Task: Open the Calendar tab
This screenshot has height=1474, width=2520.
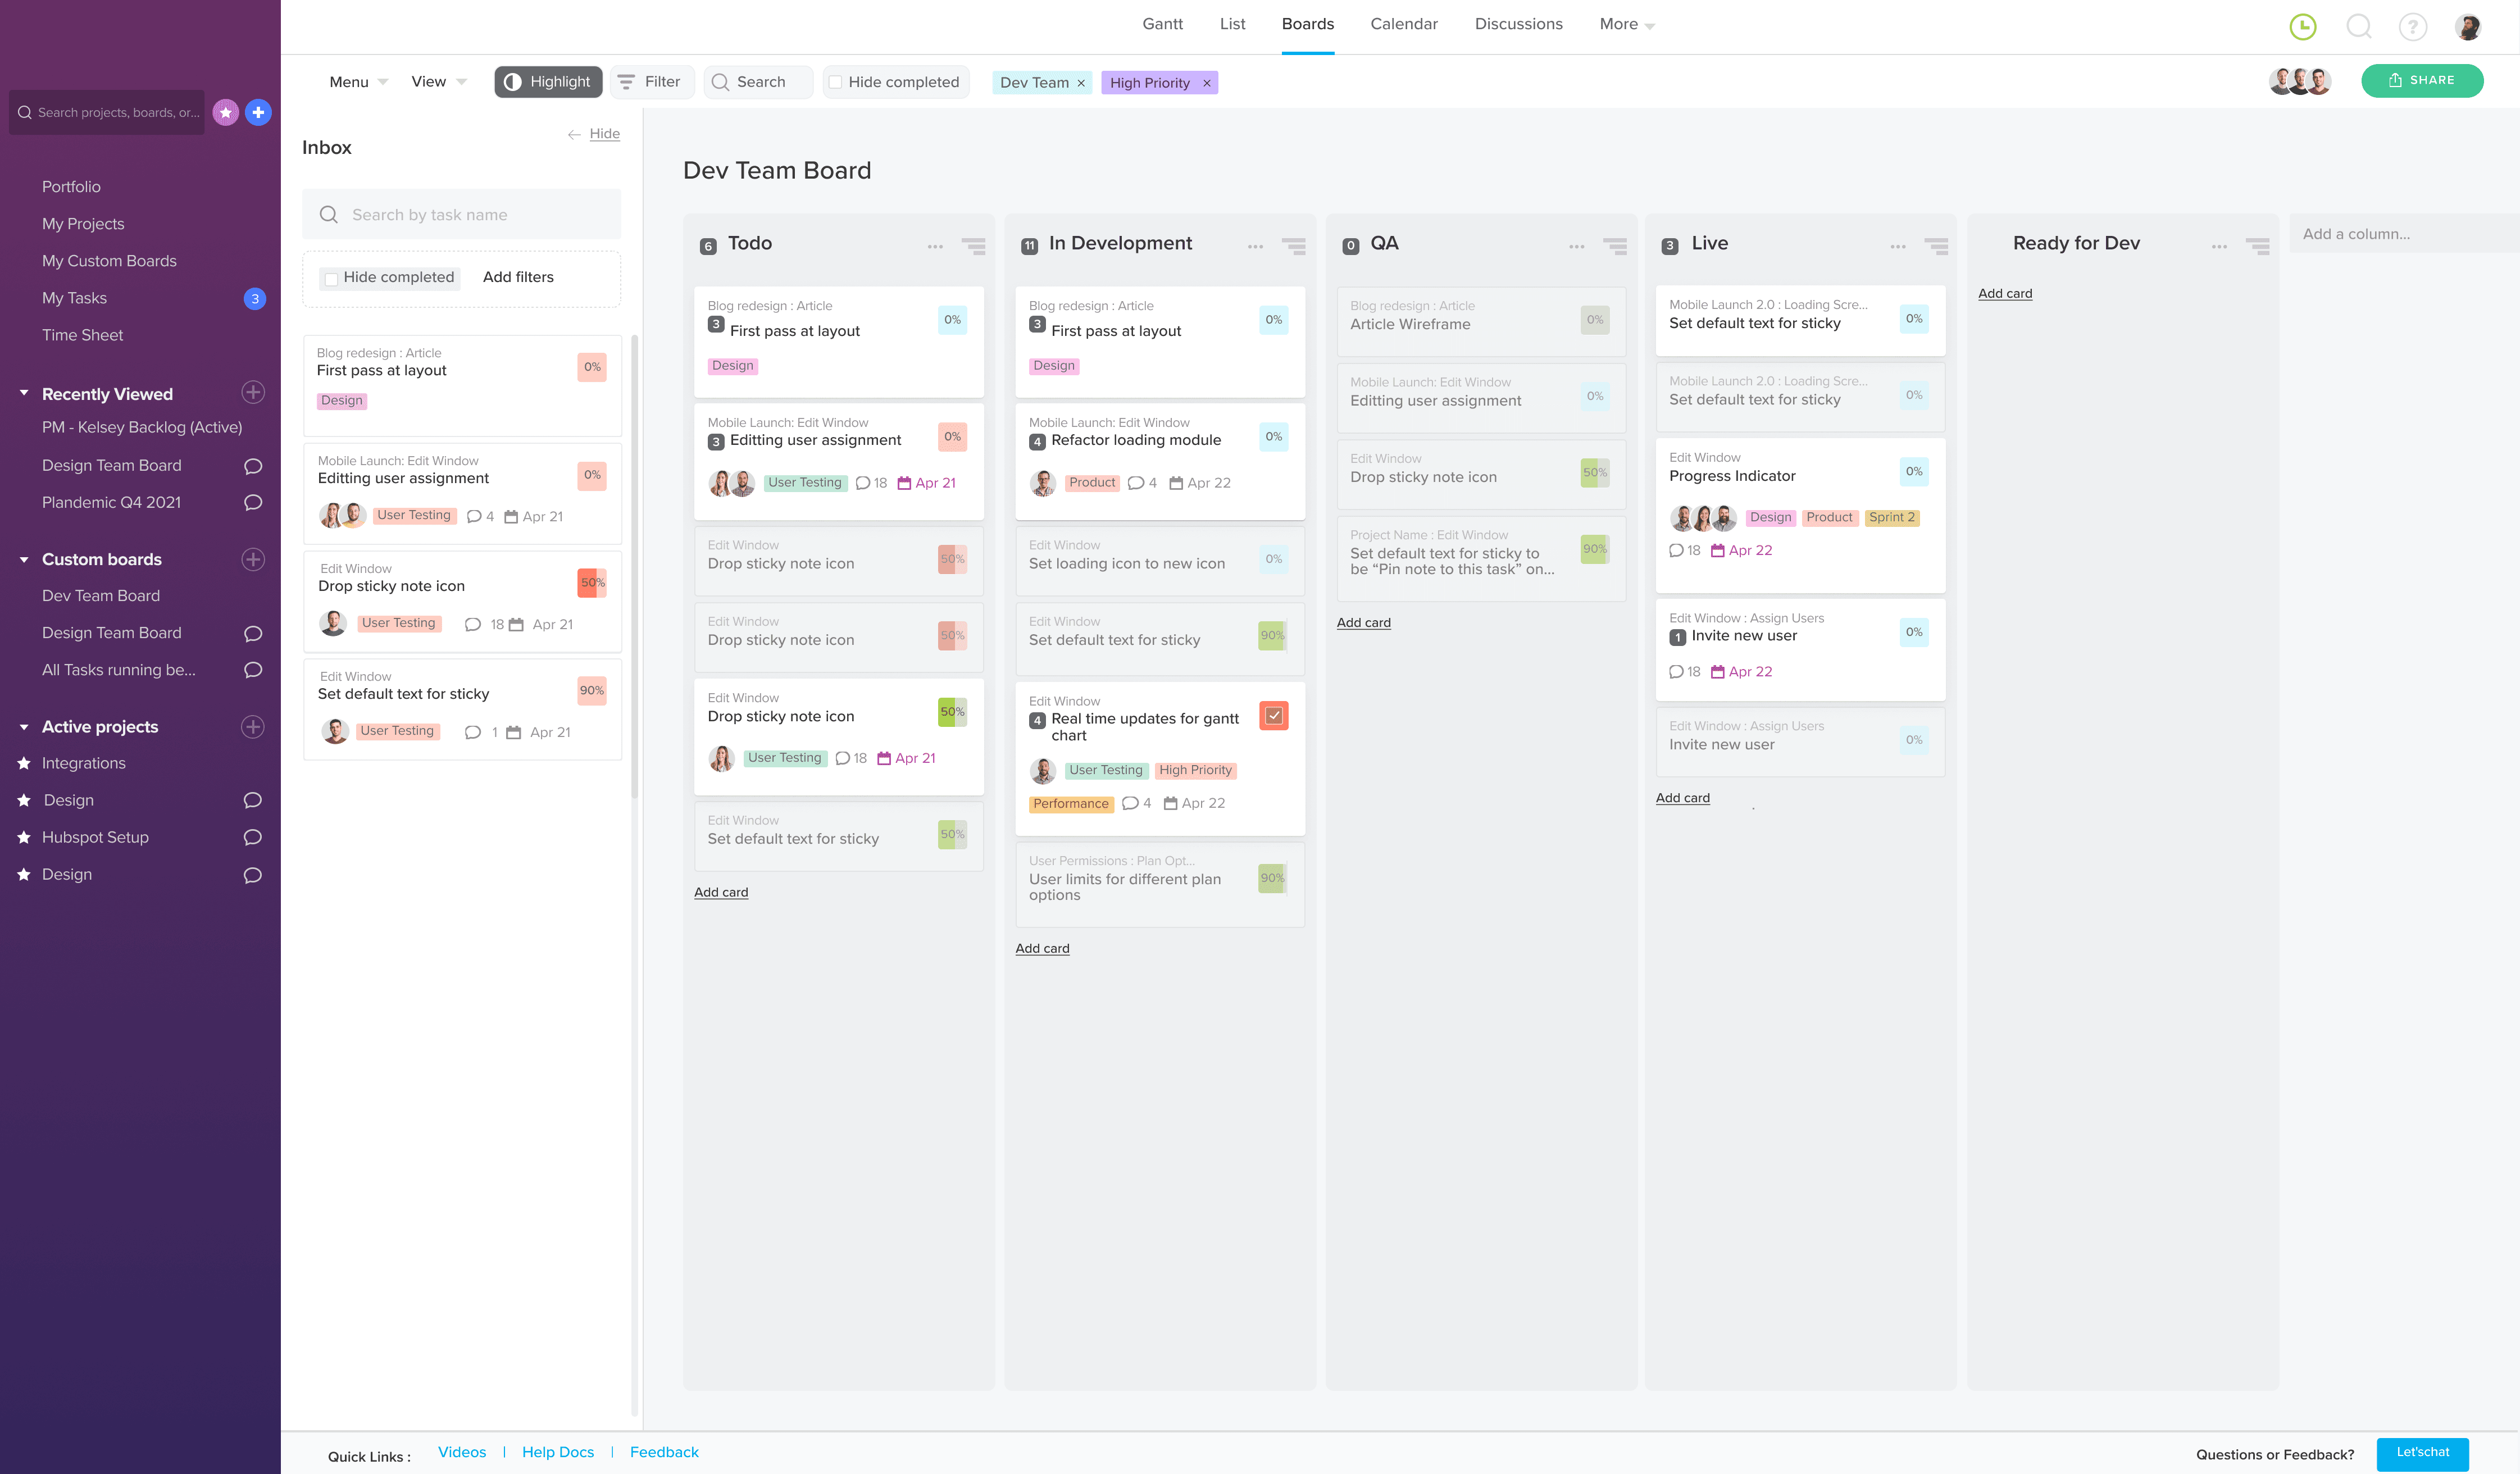Action: tap(1403, 24)
